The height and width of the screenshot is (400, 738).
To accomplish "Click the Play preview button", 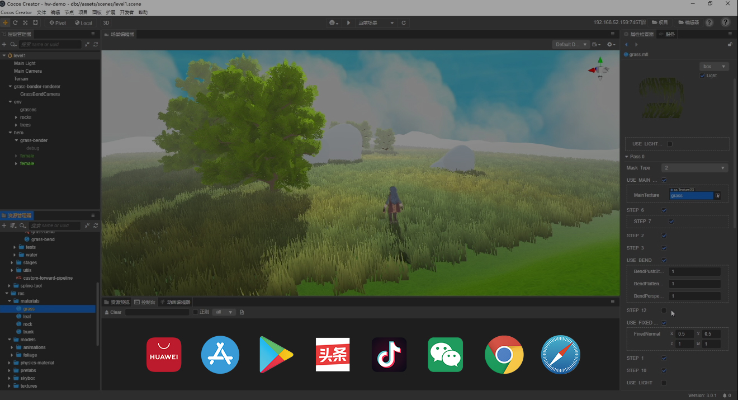I will point(348,23).
